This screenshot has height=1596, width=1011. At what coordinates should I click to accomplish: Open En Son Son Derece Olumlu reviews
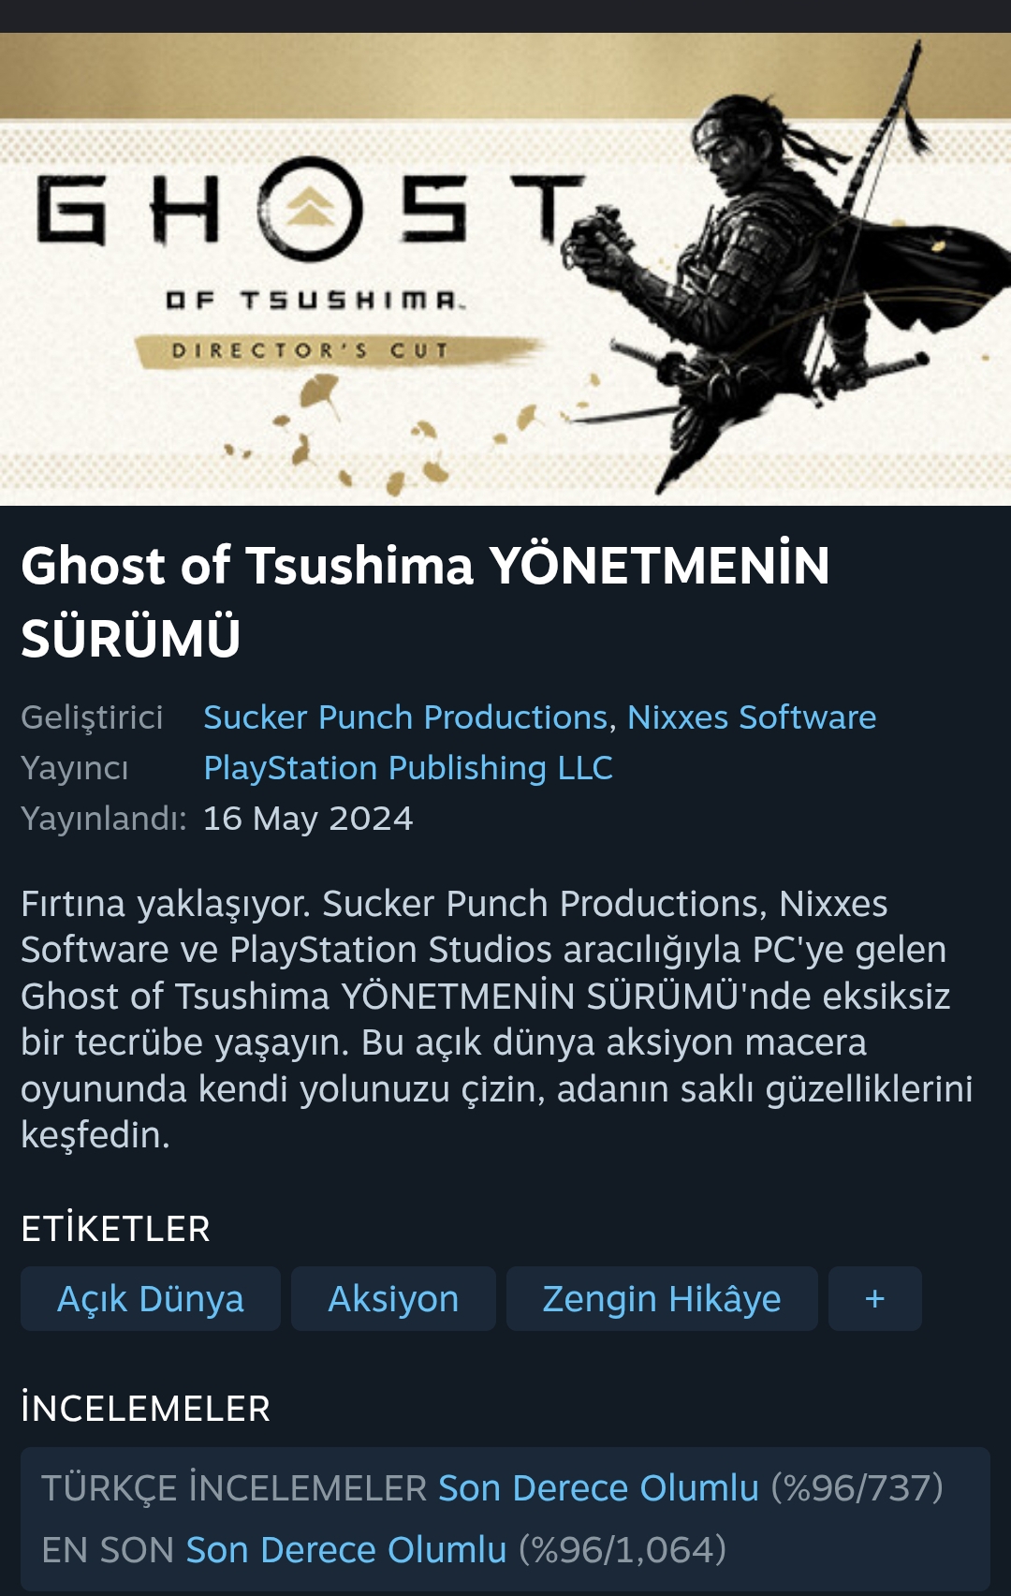click(346, 1550)
